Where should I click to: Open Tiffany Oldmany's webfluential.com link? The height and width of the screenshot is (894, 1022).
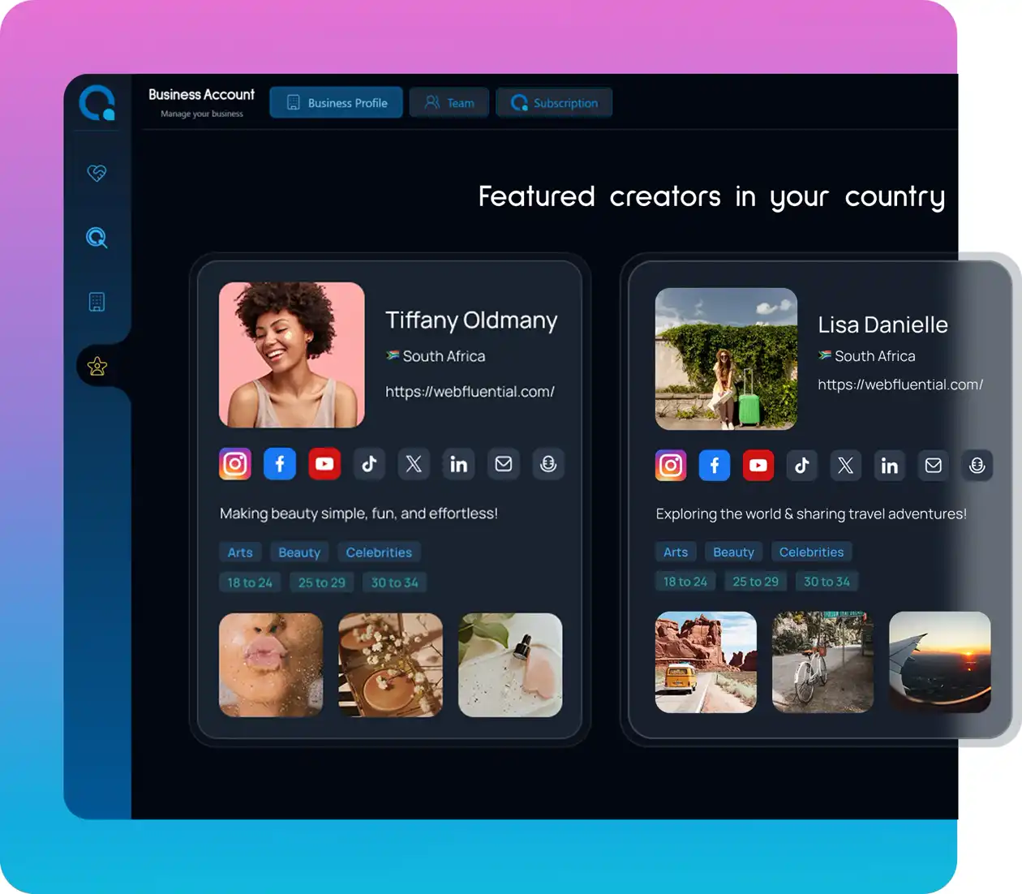tap(470, 392)
